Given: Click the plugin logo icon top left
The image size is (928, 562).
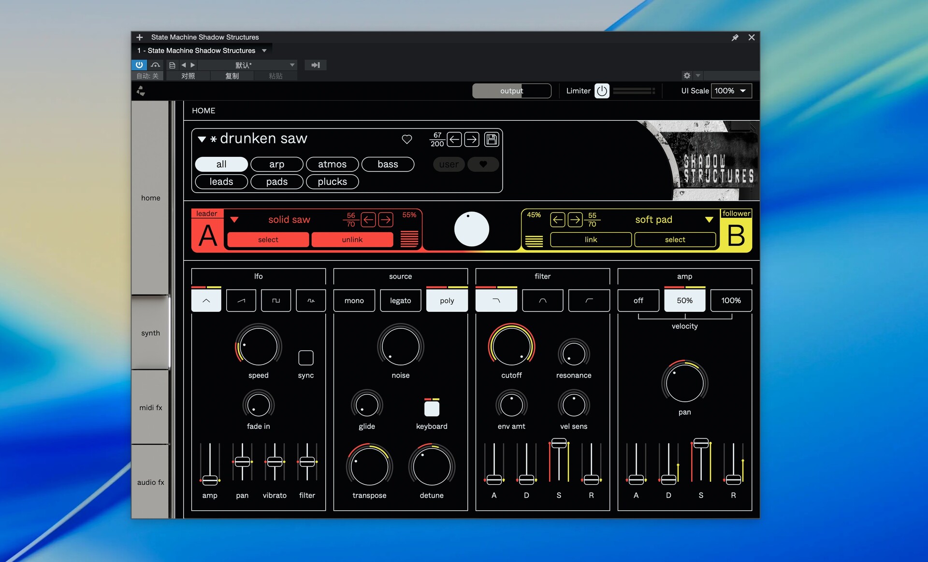Looking at the screenshot, I should point(141,91).
